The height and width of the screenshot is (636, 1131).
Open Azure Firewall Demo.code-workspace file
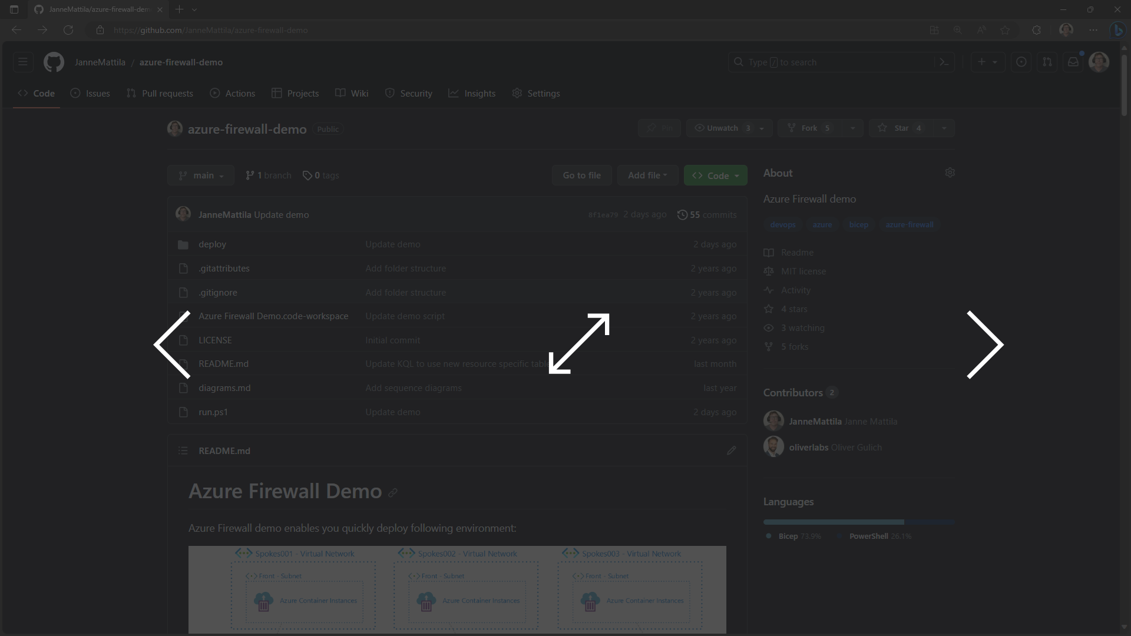pos(273,316)
